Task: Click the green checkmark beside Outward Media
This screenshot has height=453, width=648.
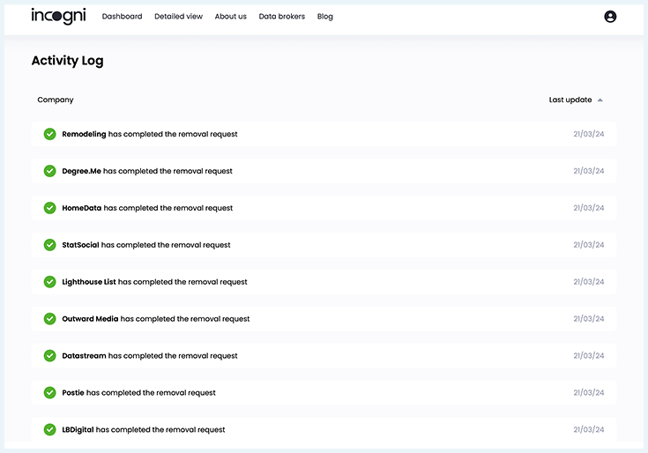Action: pyautogui.click(x=50, y=319)
